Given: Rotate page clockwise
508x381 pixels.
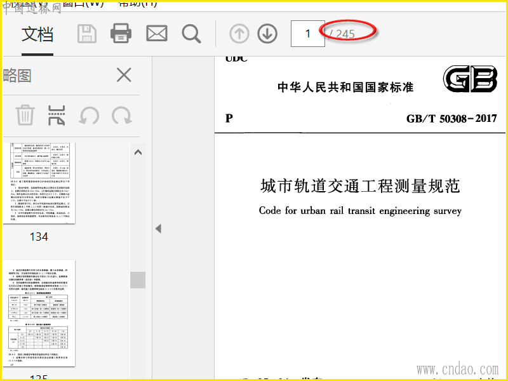Looking at the screenshot, I should tap(122, 116).
